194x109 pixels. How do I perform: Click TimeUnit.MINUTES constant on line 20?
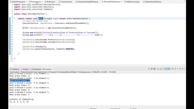65,49
